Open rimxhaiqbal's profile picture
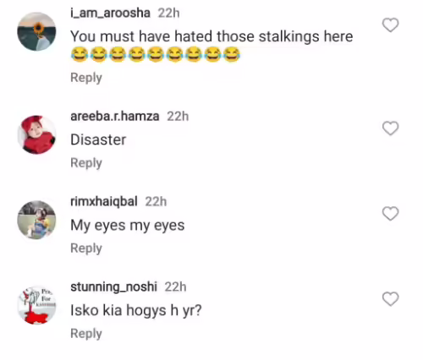This screenshot has height=360, width=423. click(36, 220)
